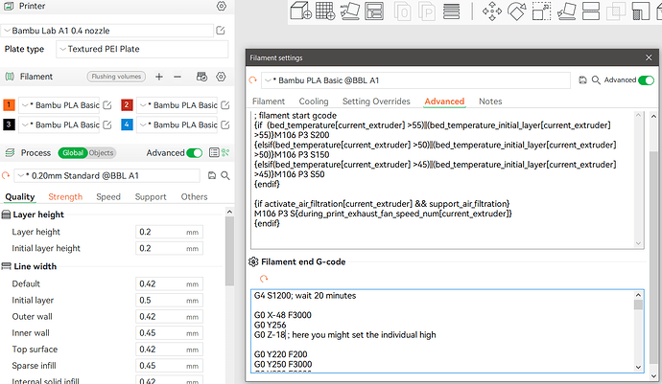Viewport: 662px width, 384px height.
Task: Click the Outer wall line width field
Action: [169, 317]
